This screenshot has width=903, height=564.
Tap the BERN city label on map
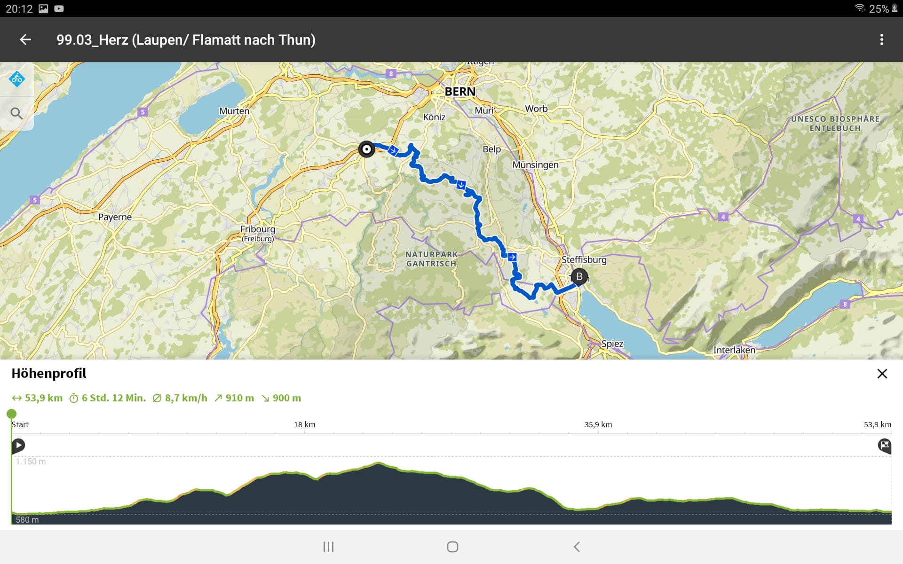click(460, 92)
